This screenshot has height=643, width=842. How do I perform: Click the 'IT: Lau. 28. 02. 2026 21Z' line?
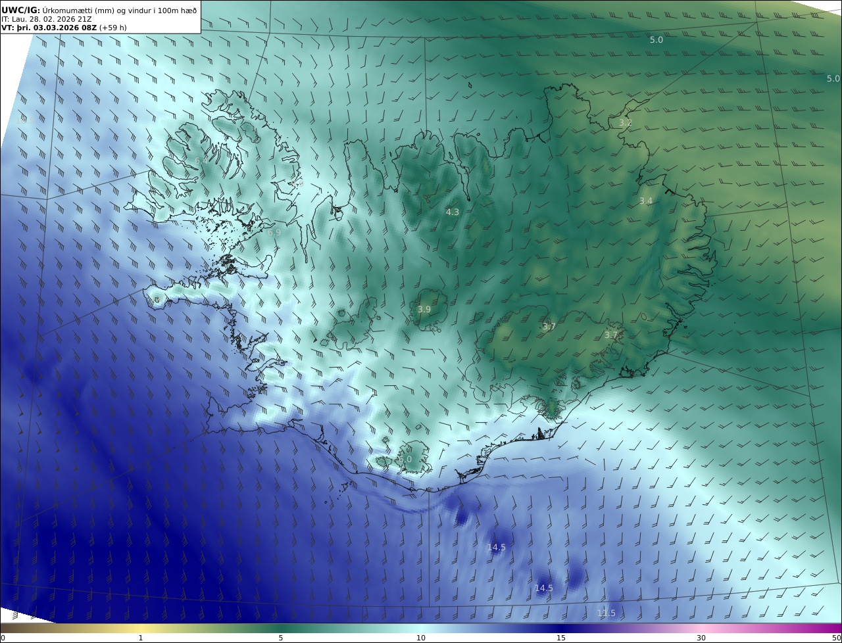[47, 19]
